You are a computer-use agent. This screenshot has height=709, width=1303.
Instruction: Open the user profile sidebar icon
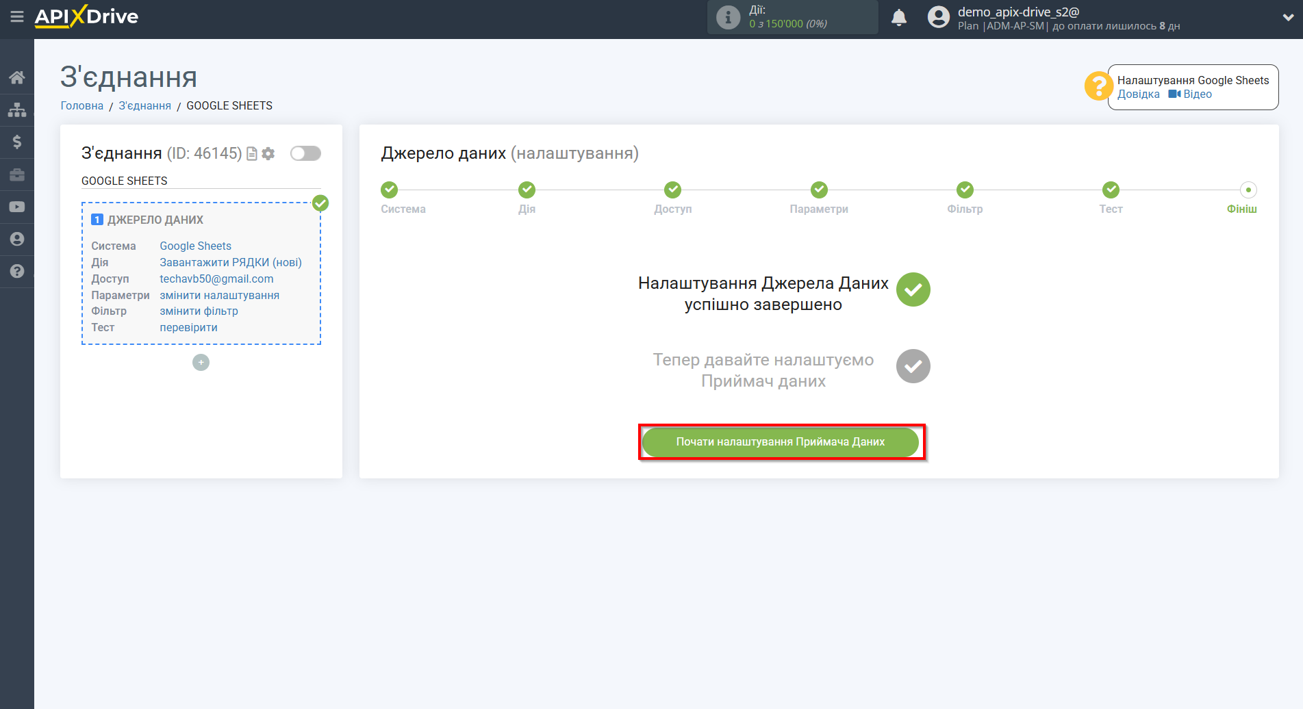17,239
